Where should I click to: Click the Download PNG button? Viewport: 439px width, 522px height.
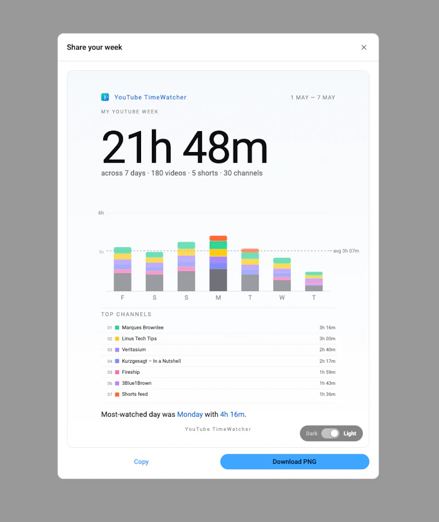coord(295,462)
